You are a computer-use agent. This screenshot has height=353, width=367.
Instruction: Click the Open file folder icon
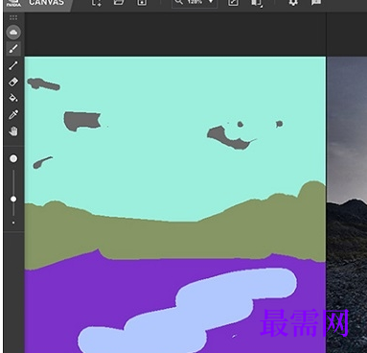119,2
